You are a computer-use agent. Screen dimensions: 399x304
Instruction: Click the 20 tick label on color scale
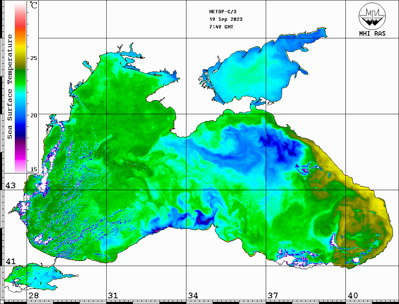33,115
